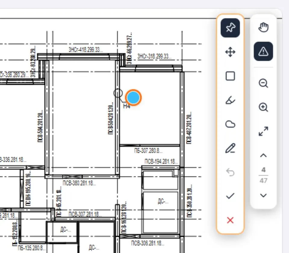Go to the previous page with up chevron
This screenshot has height=253, width=289.
pyautogui.click(x=263, y=156)
